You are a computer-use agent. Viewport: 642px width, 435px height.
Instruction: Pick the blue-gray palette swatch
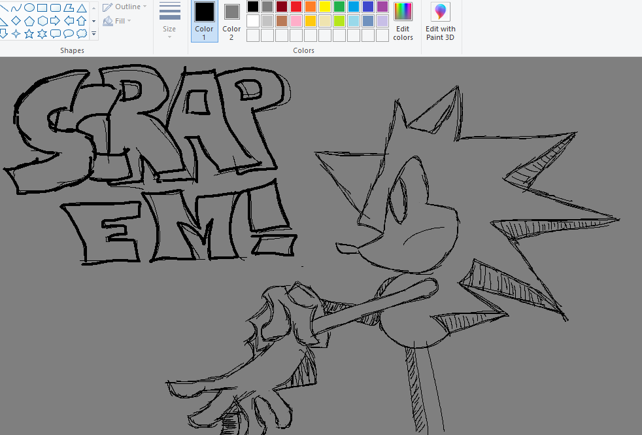click(367, 21)
